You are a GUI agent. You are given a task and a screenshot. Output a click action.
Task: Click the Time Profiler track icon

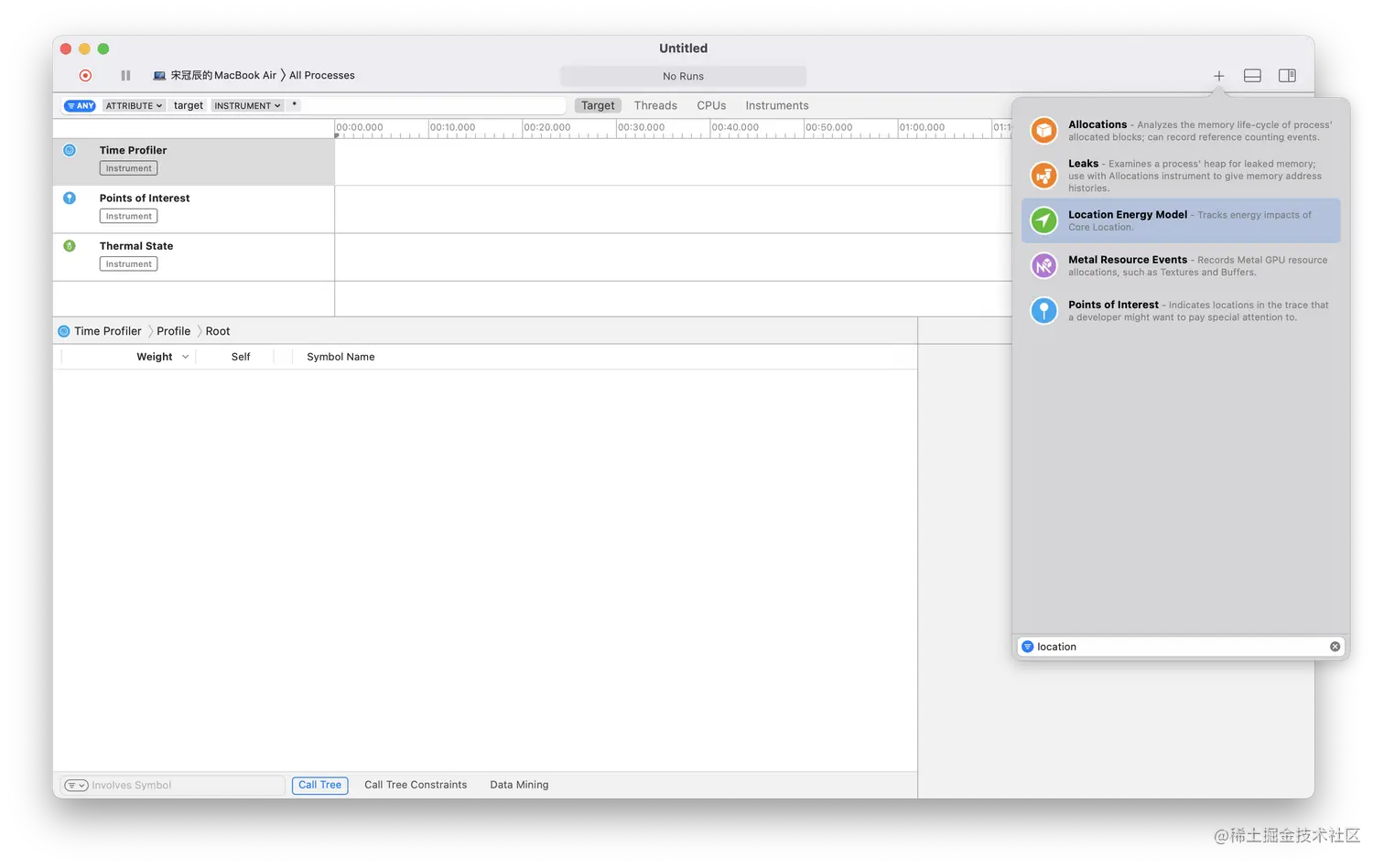point(70,150)
